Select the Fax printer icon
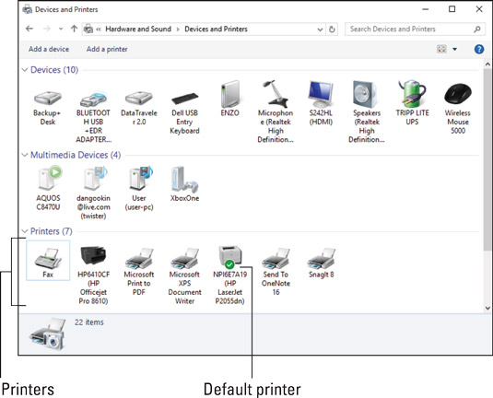 48,260
